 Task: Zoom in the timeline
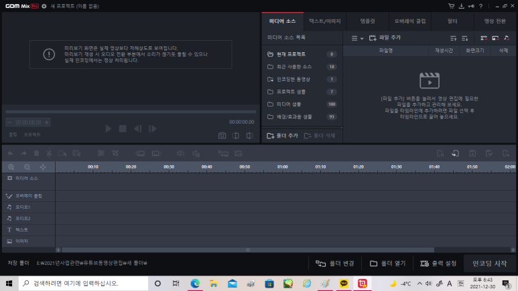(11, 167)
